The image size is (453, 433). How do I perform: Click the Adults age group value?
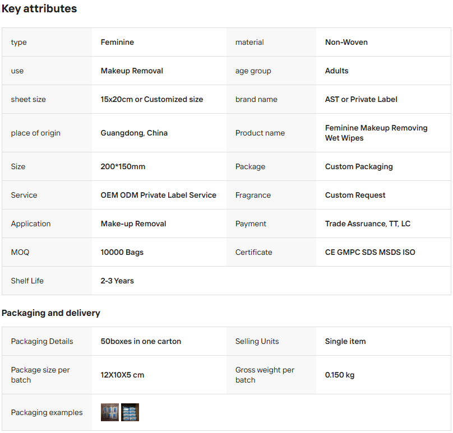click(337, 71)
